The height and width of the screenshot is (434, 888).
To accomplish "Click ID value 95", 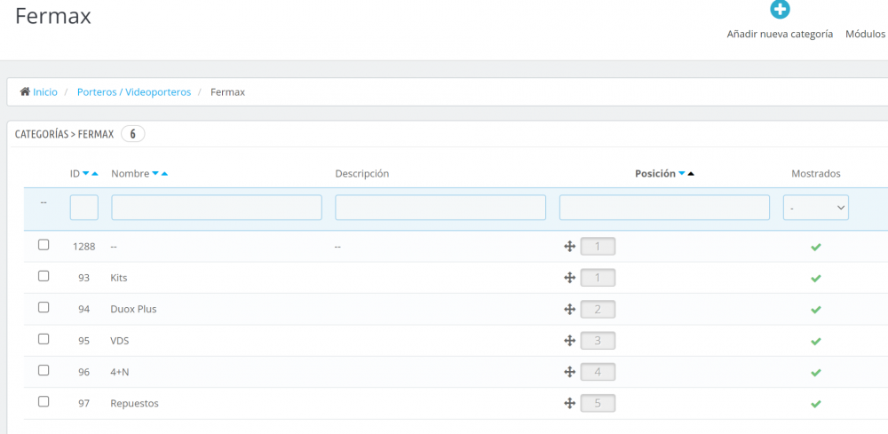I will pos(83,341).
